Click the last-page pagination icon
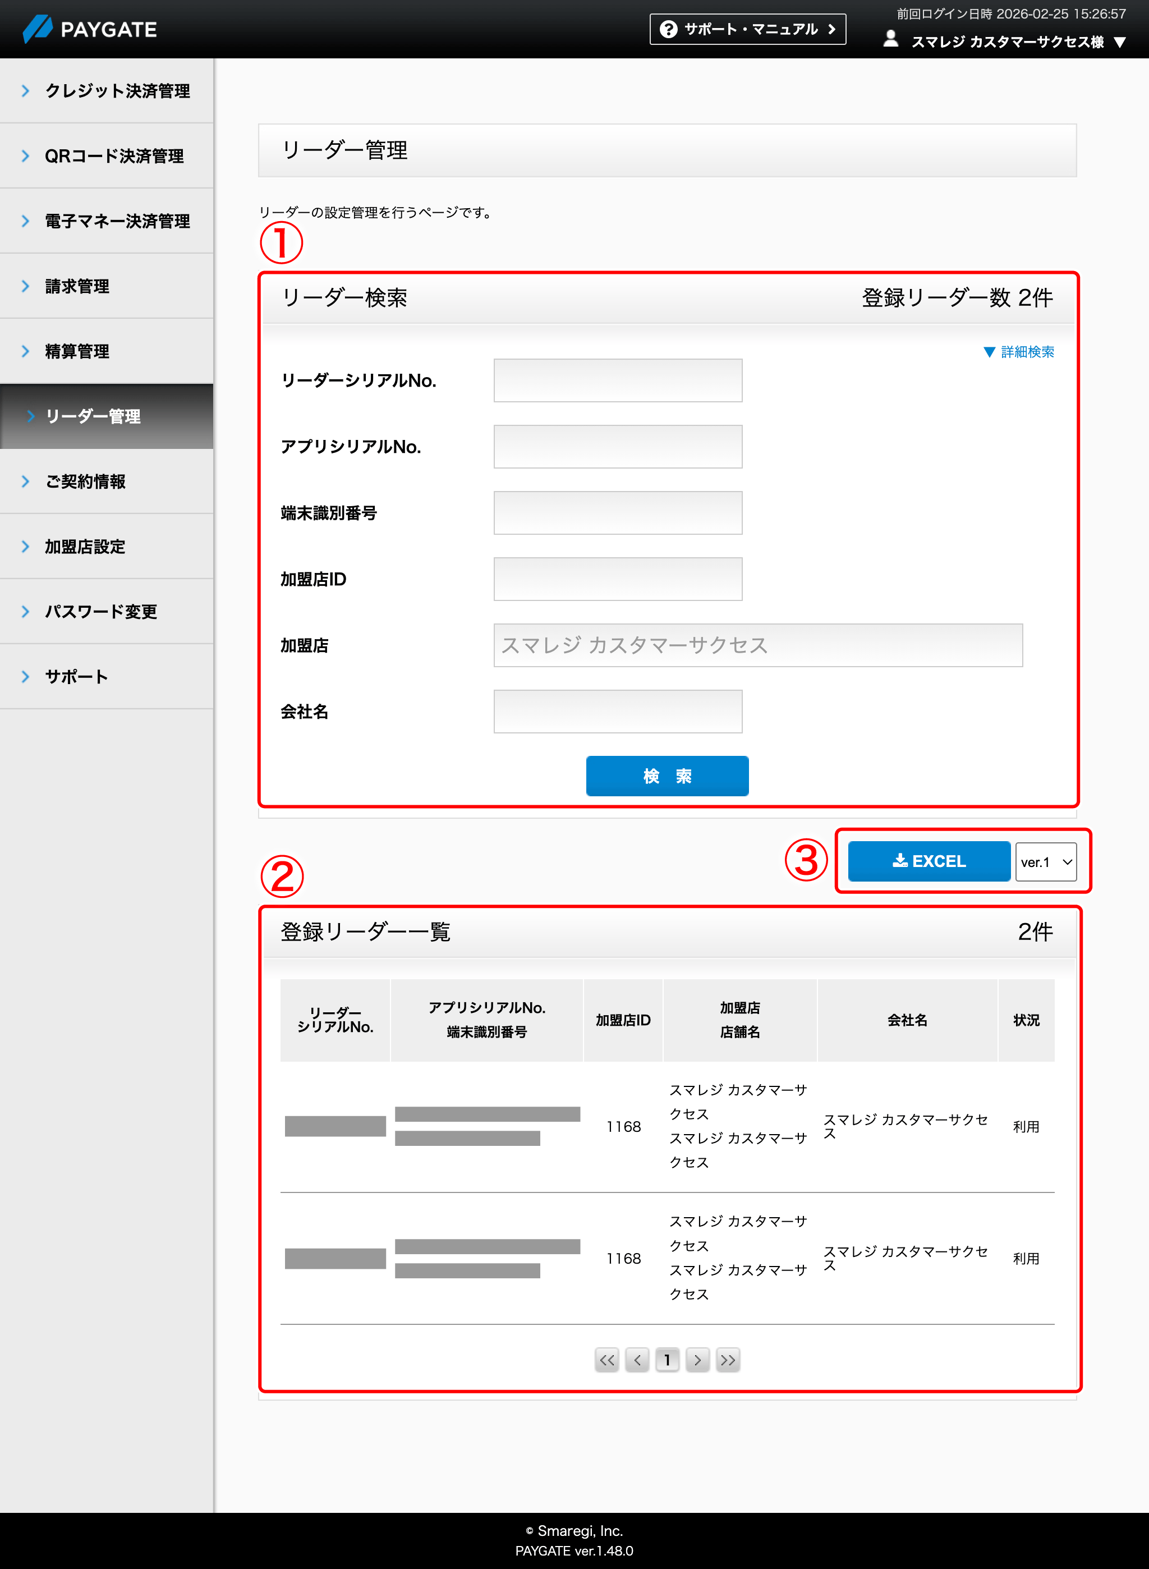Image resolution: width=1149 pixels, height=1569 pixels. coord(728,1360)
